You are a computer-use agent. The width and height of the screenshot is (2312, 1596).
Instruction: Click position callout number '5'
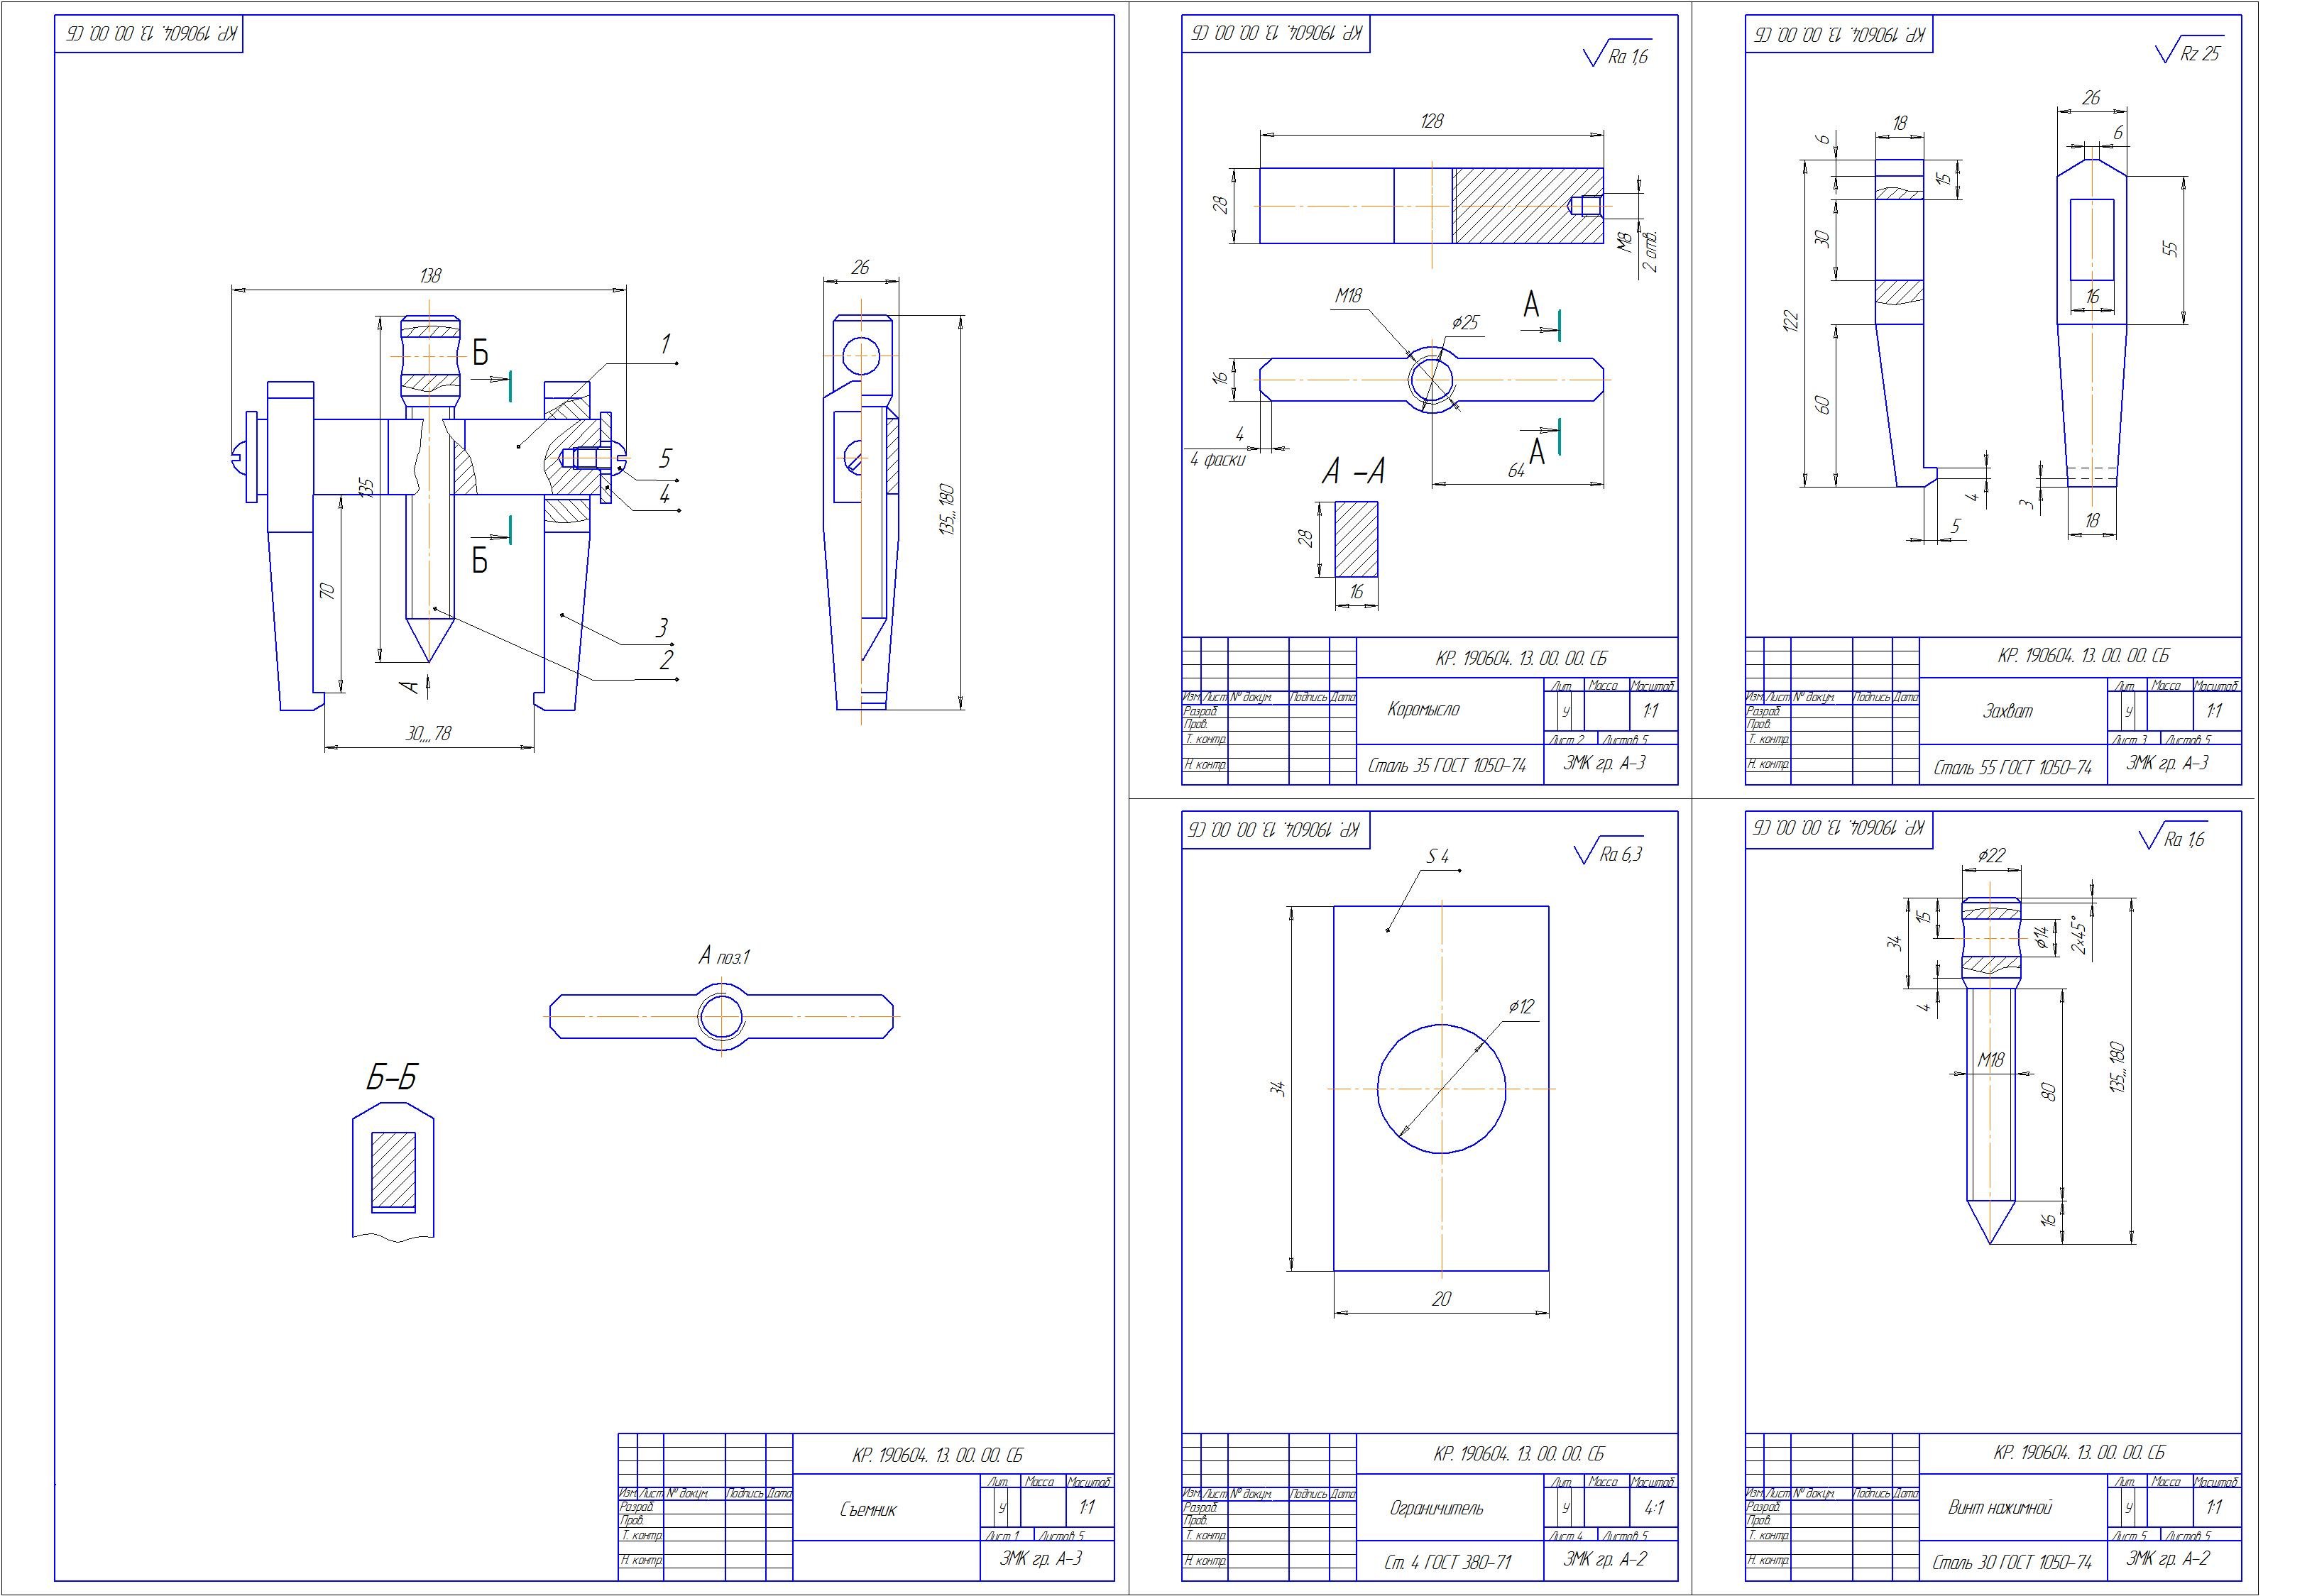click(665, 458)
